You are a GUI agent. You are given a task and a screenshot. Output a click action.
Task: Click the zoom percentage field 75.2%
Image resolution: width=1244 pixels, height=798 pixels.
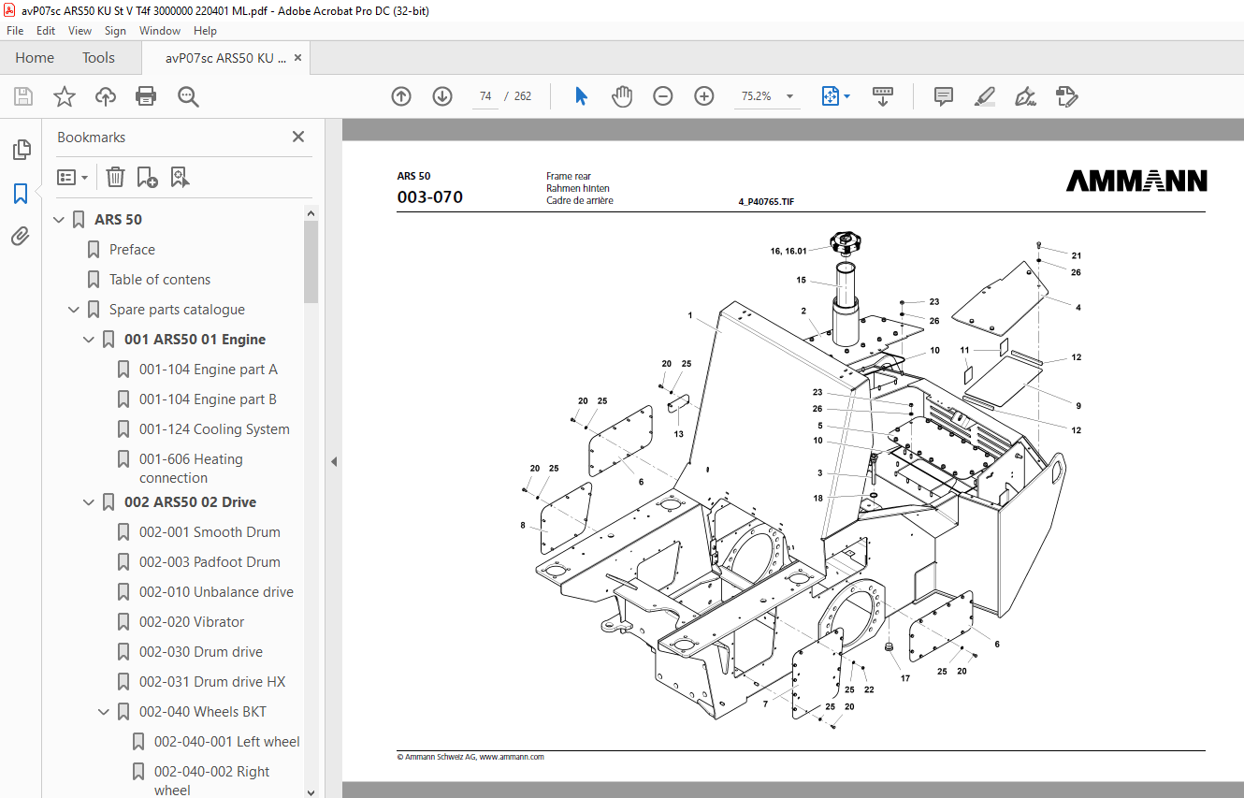(756, 96)
